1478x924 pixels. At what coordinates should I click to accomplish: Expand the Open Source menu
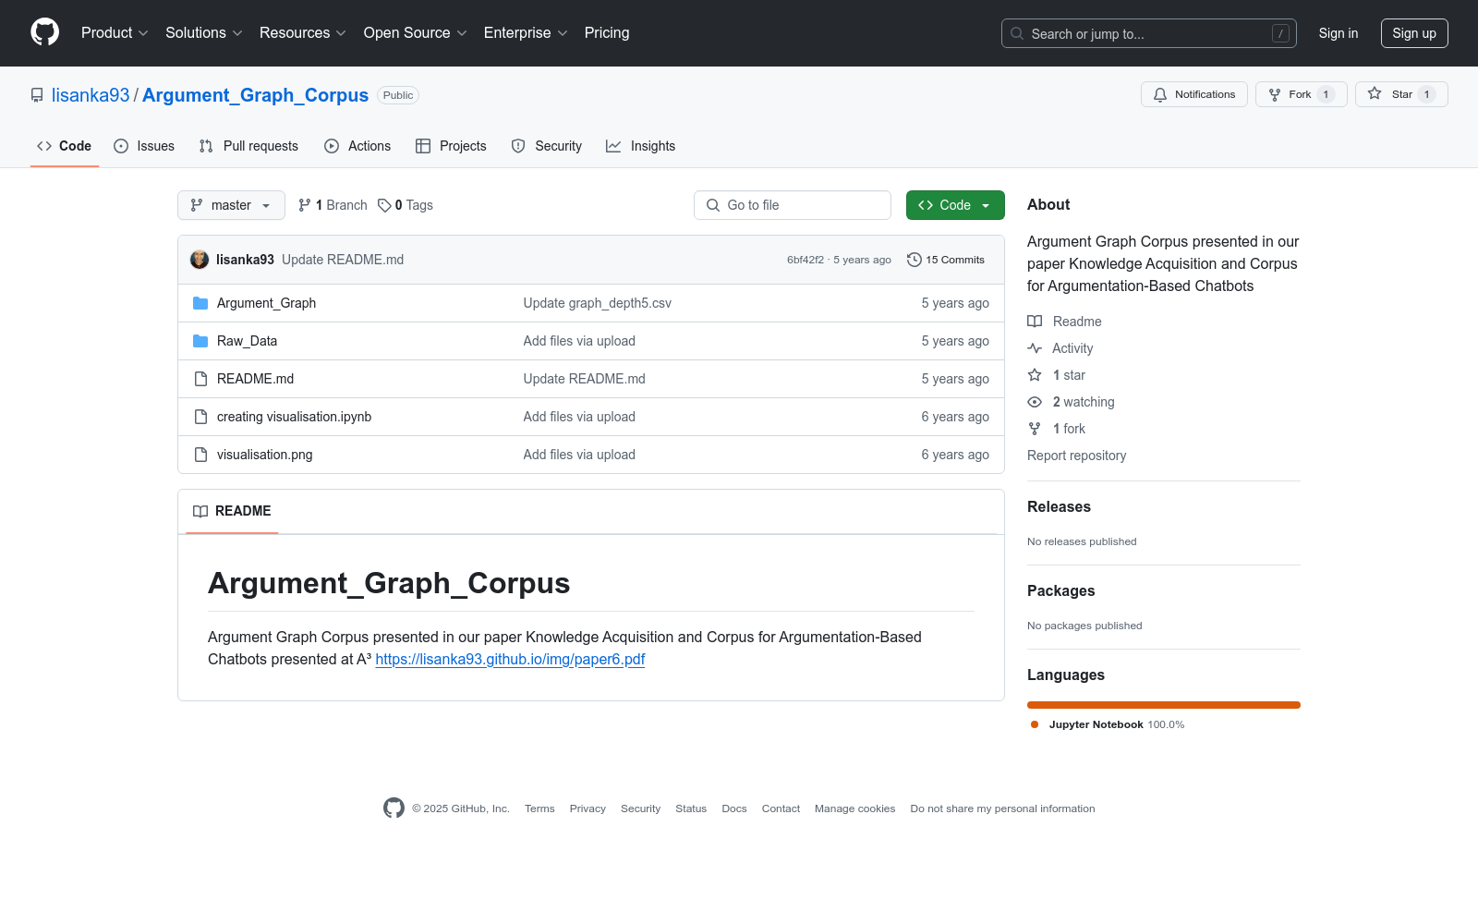pyautogui.click(x=416, y=32)
